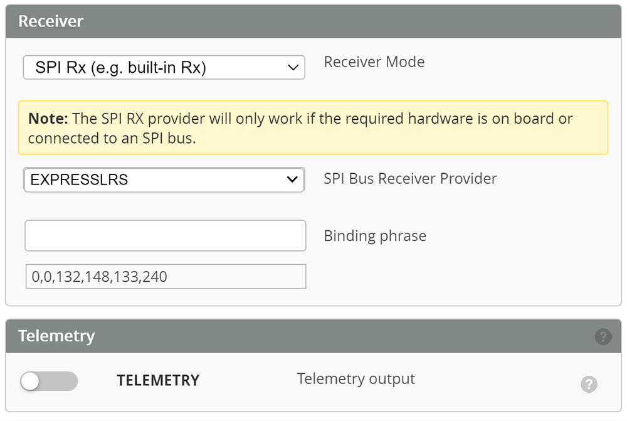Select the 'SPI Rx (e.g. built-in Rx)' text
This screenshot has height=421, width=627.
point(120,68)
